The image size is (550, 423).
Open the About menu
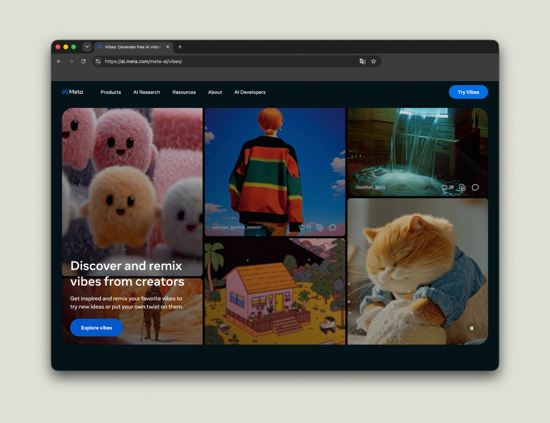pos(215,92)
